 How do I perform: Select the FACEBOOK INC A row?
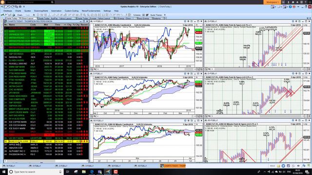pyautogui.click(x=46, y=155)
